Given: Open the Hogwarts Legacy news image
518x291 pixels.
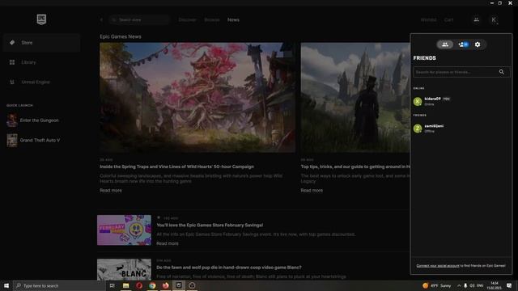Looking at the screenshot, I should click(x=355, y=97).
